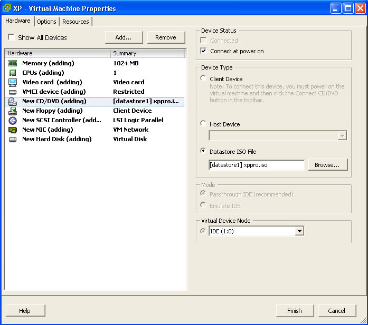This screenshot has height=325, width=368.
Task: Select the Client Device radio option
Action: (x=203, y=78)
